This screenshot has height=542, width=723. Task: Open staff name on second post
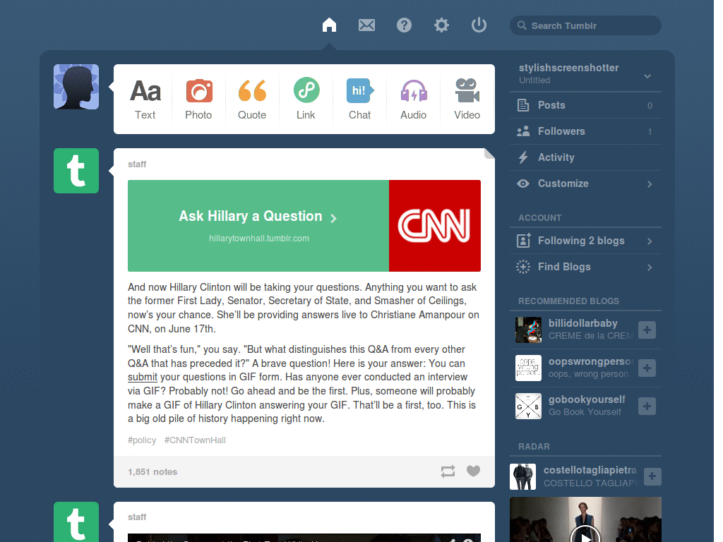pos(137,517)
